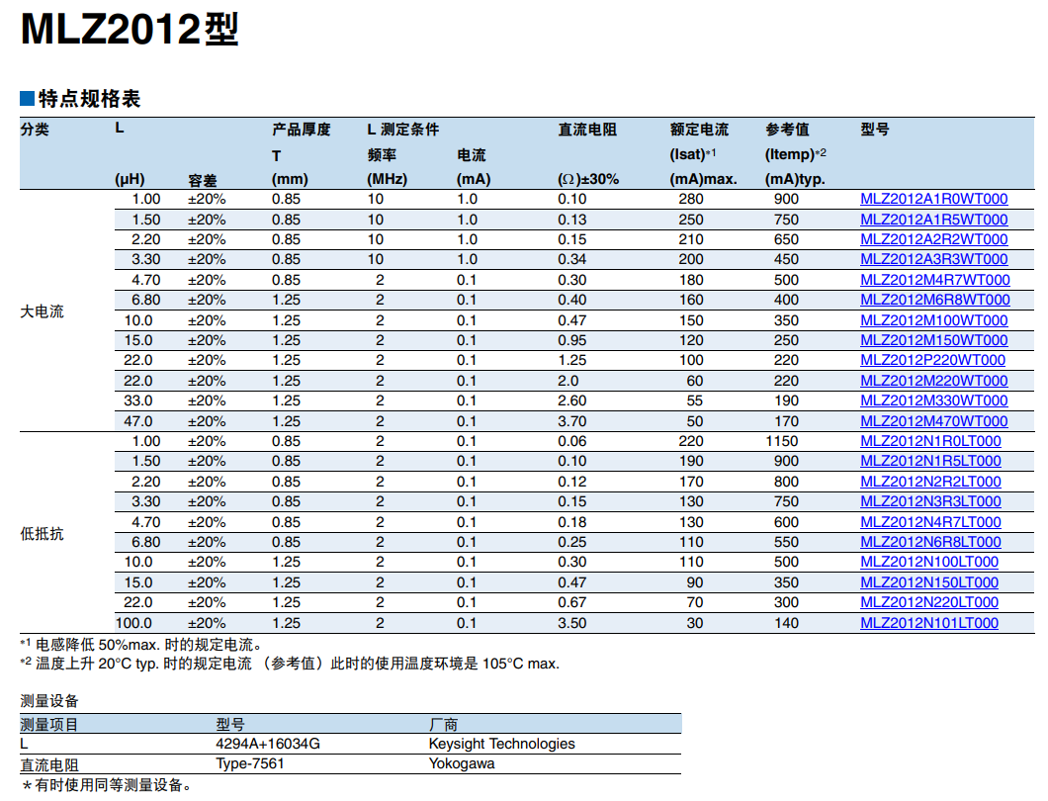This screenshot has height=801, width=1048.
Task: Click the 额定电流 column header
Action: click(x=699, y=130)
